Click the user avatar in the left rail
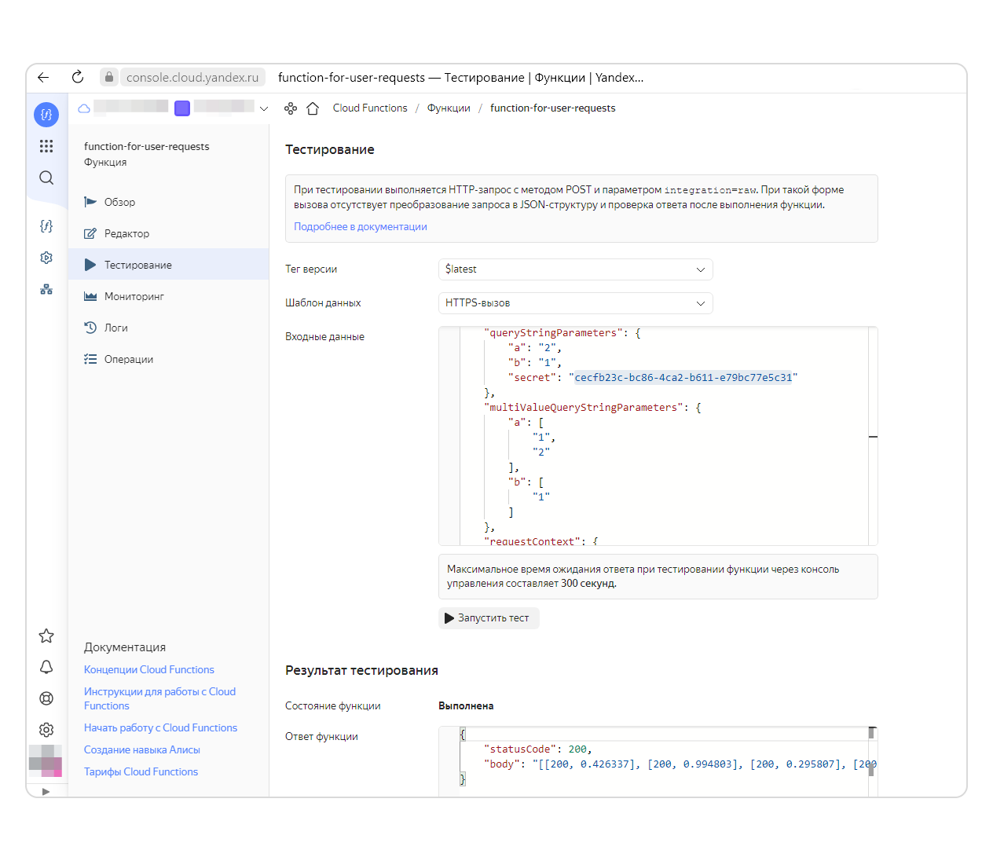 (x=46, y=760)
